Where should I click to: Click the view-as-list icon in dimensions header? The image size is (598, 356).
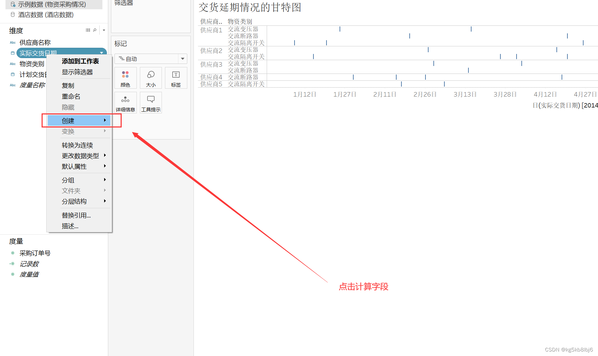(88, 30)
